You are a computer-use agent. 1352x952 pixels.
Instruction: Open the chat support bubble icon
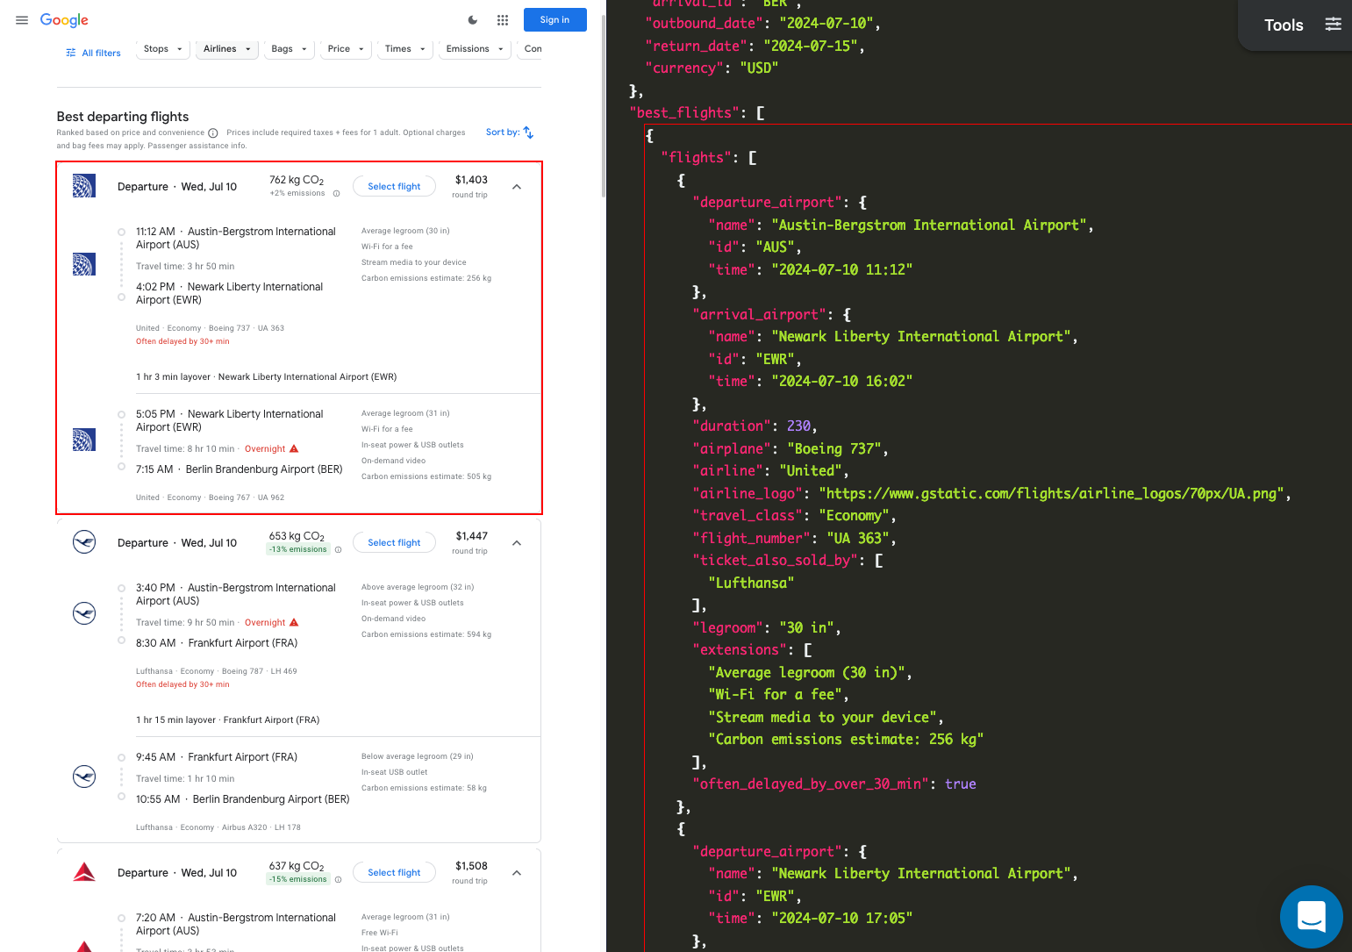click(x=1311, y=917)
